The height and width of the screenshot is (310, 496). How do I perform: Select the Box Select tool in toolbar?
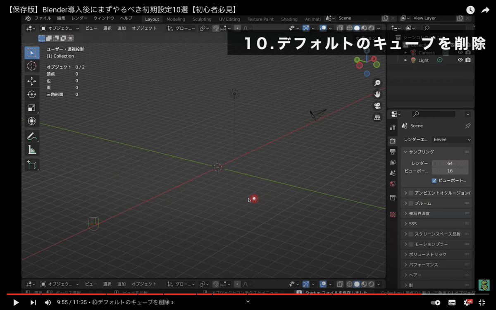(32, 53)
